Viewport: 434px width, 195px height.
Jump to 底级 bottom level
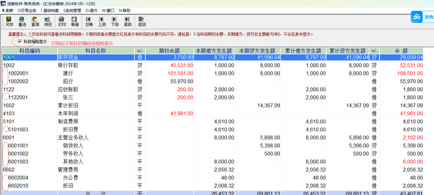point(128,22)
